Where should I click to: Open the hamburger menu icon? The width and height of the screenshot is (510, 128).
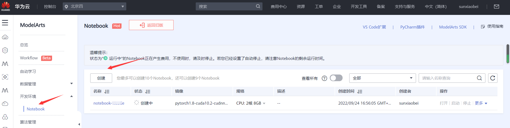pyautogui.click(x=5, y=23)
